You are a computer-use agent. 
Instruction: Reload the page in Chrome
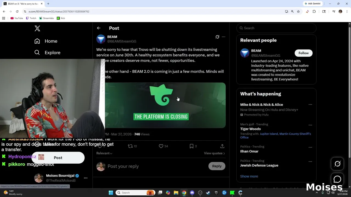click(x=17, y=11)
